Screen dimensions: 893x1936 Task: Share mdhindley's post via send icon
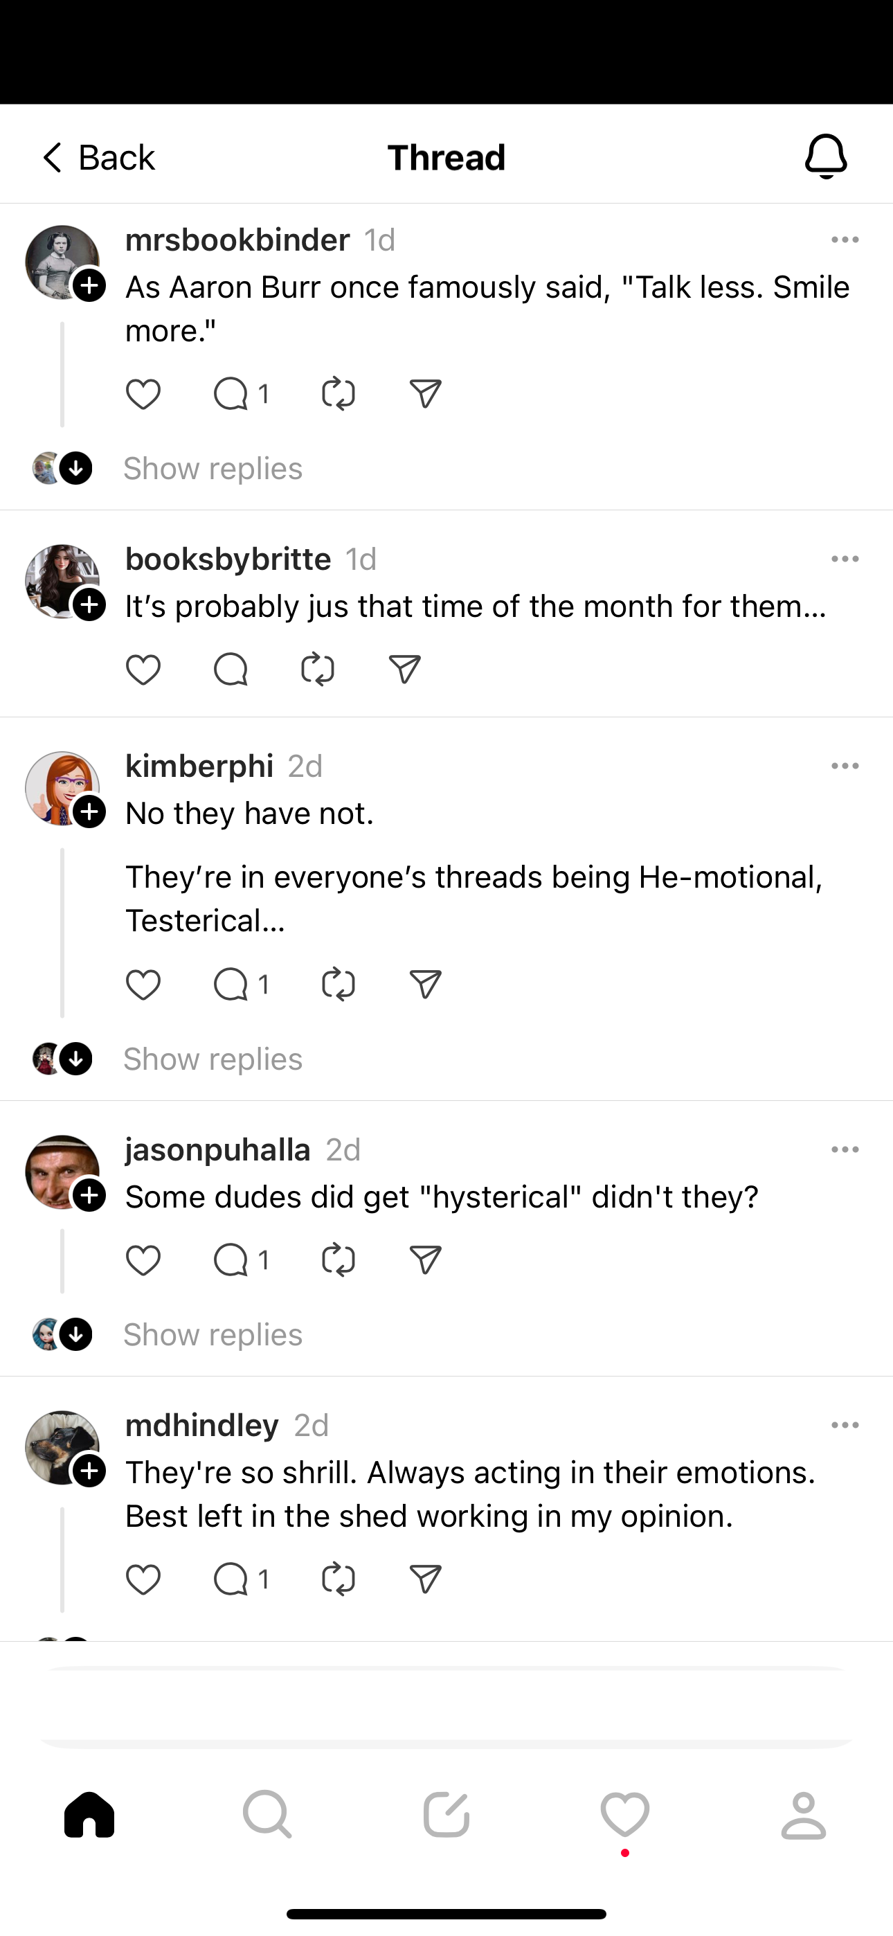pyautogui.click(x=426, y=1579)
